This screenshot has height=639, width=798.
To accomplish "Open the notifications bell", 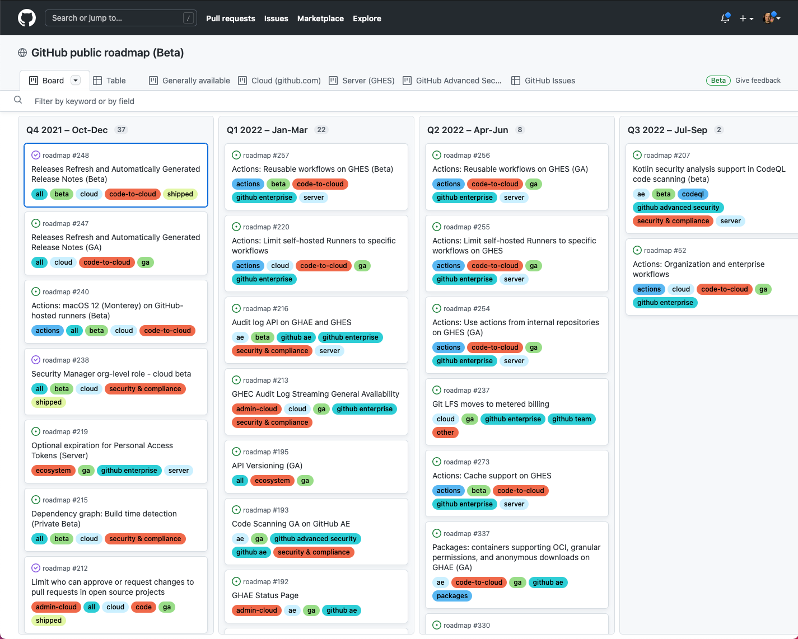I will click(x=725, y=18).
